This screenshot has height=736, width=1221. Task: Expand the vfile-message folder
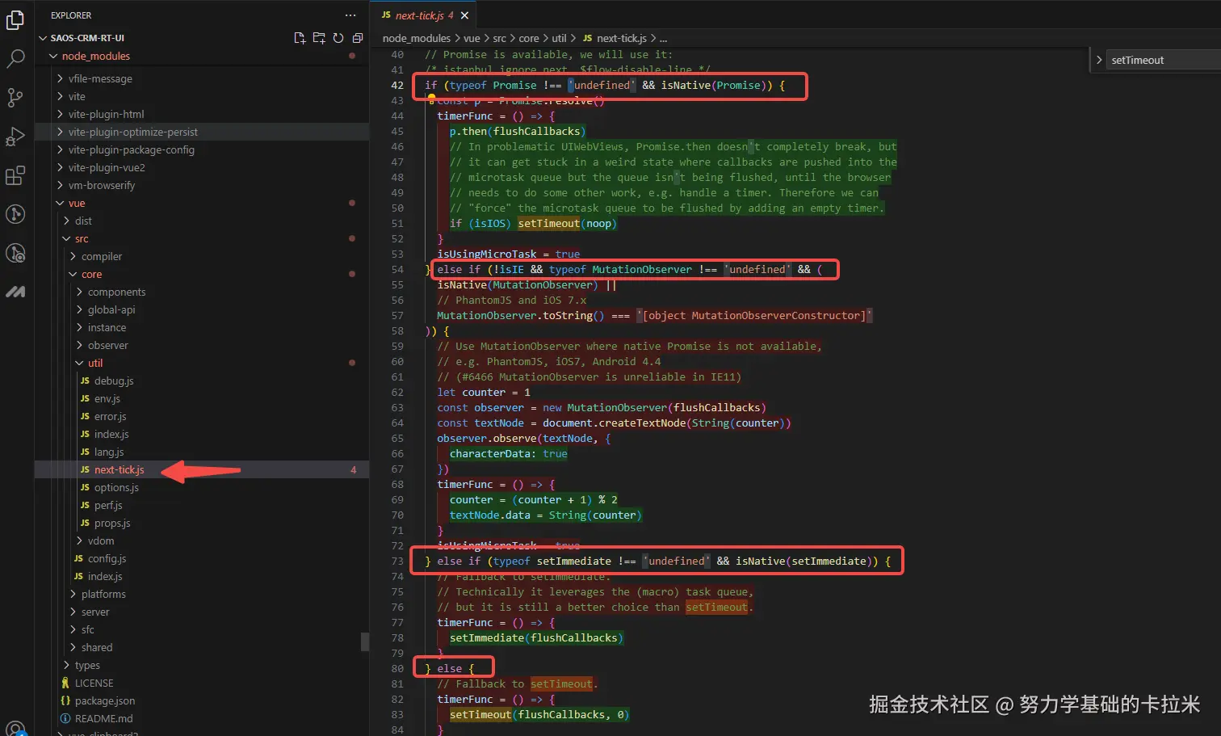point(202,78)
